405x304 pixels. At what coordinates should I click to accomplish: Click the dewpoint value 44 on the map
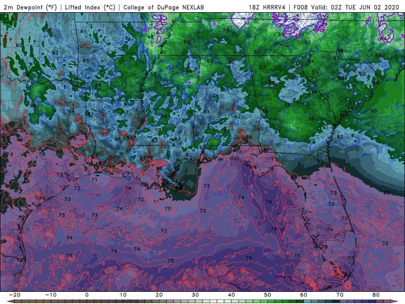tap(384, 39)
